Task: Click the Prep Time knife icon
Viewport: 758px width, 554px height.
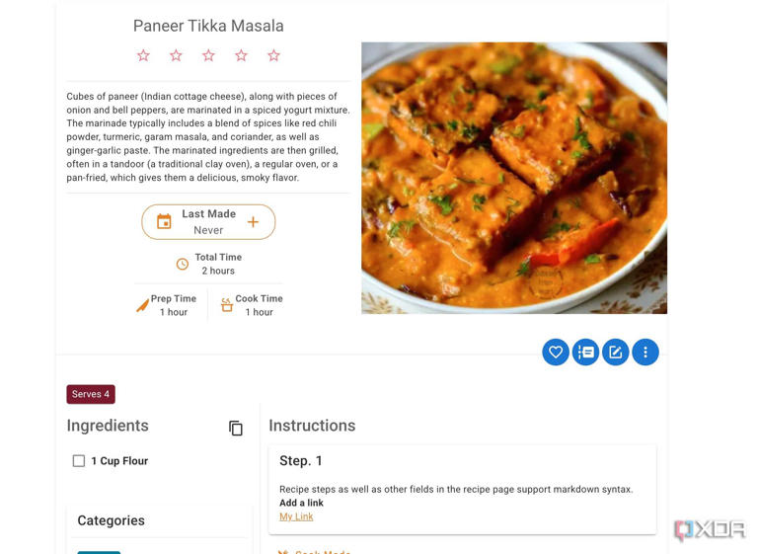Action: tap(142, 306)
